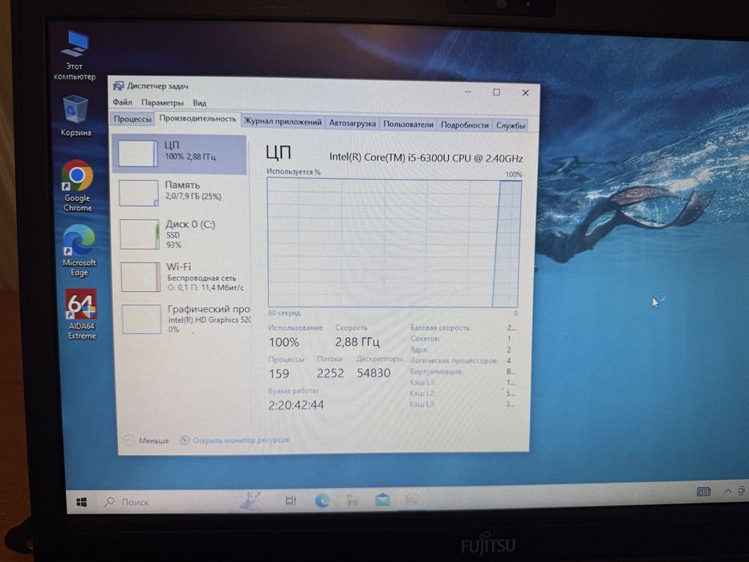Select the AIDA64 Extreme desktop shortcut
This screenshot has width=749, height=562.
coord(82,314)
